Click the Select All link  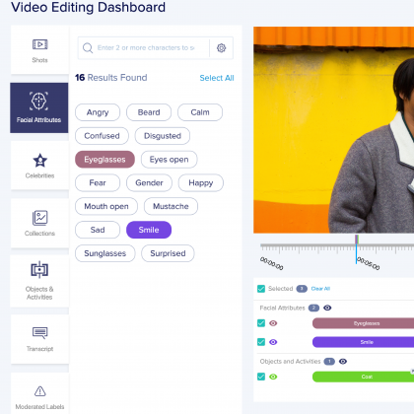pyautogui.click(x=217, y=78)
